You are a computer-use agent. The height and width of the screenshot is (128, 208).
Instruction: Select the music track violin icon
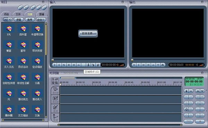coord(55,107)
